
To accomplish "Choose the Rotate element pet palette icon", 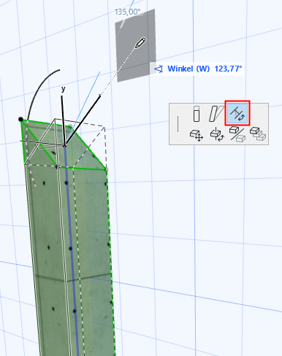I will pos(217,135).
